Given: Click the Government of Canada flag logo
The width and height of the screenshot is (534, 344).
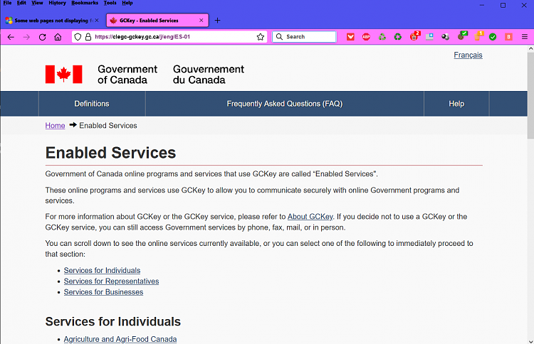Looking at the screenshot, I should pyautogui.click(x=63, y=75).
